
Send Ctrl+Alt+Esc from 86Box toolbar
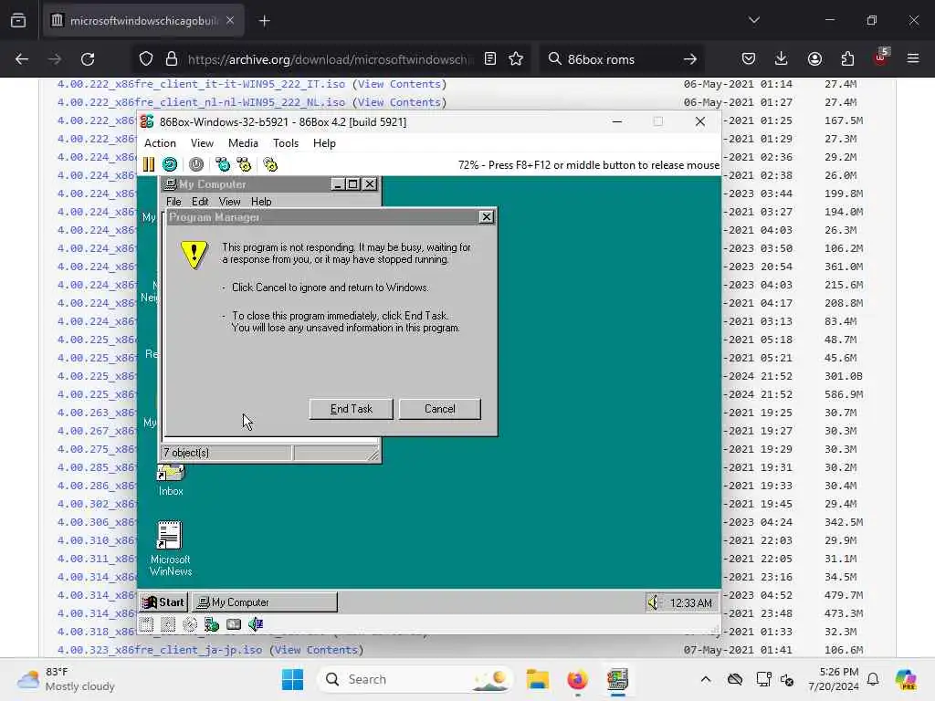[x=244, y=164]
